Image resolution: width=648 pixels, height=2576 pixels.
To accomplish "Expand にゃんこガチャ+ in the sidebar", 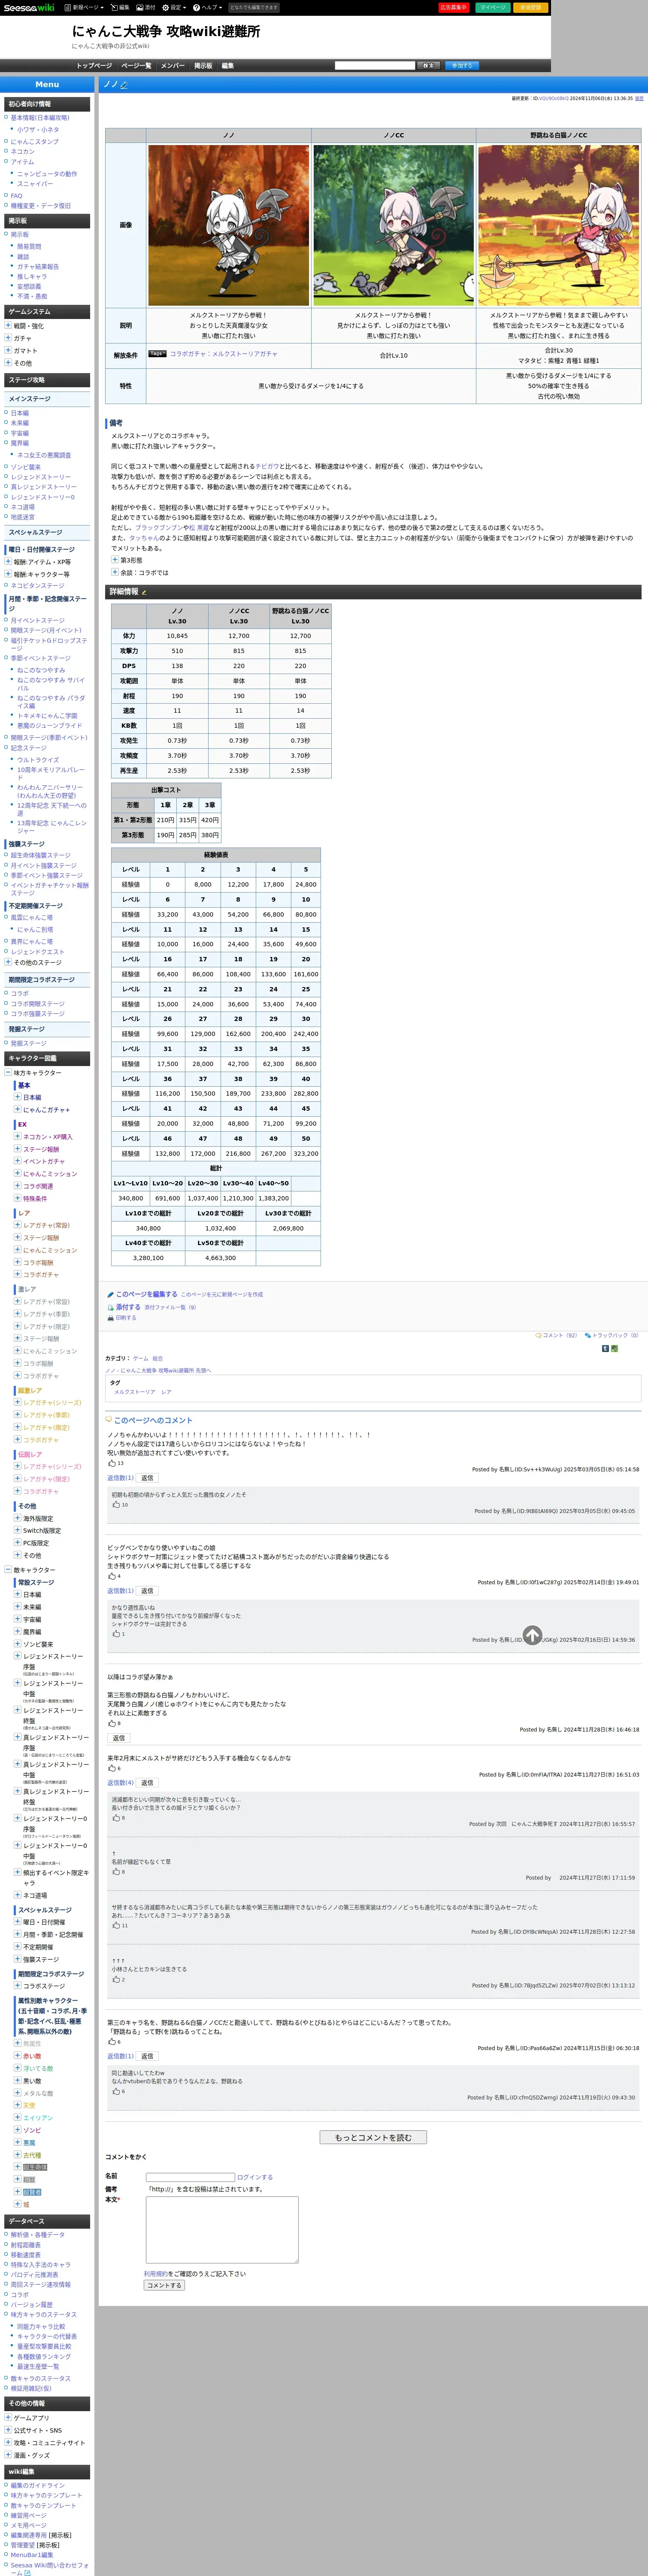I will coord(17,1109).
